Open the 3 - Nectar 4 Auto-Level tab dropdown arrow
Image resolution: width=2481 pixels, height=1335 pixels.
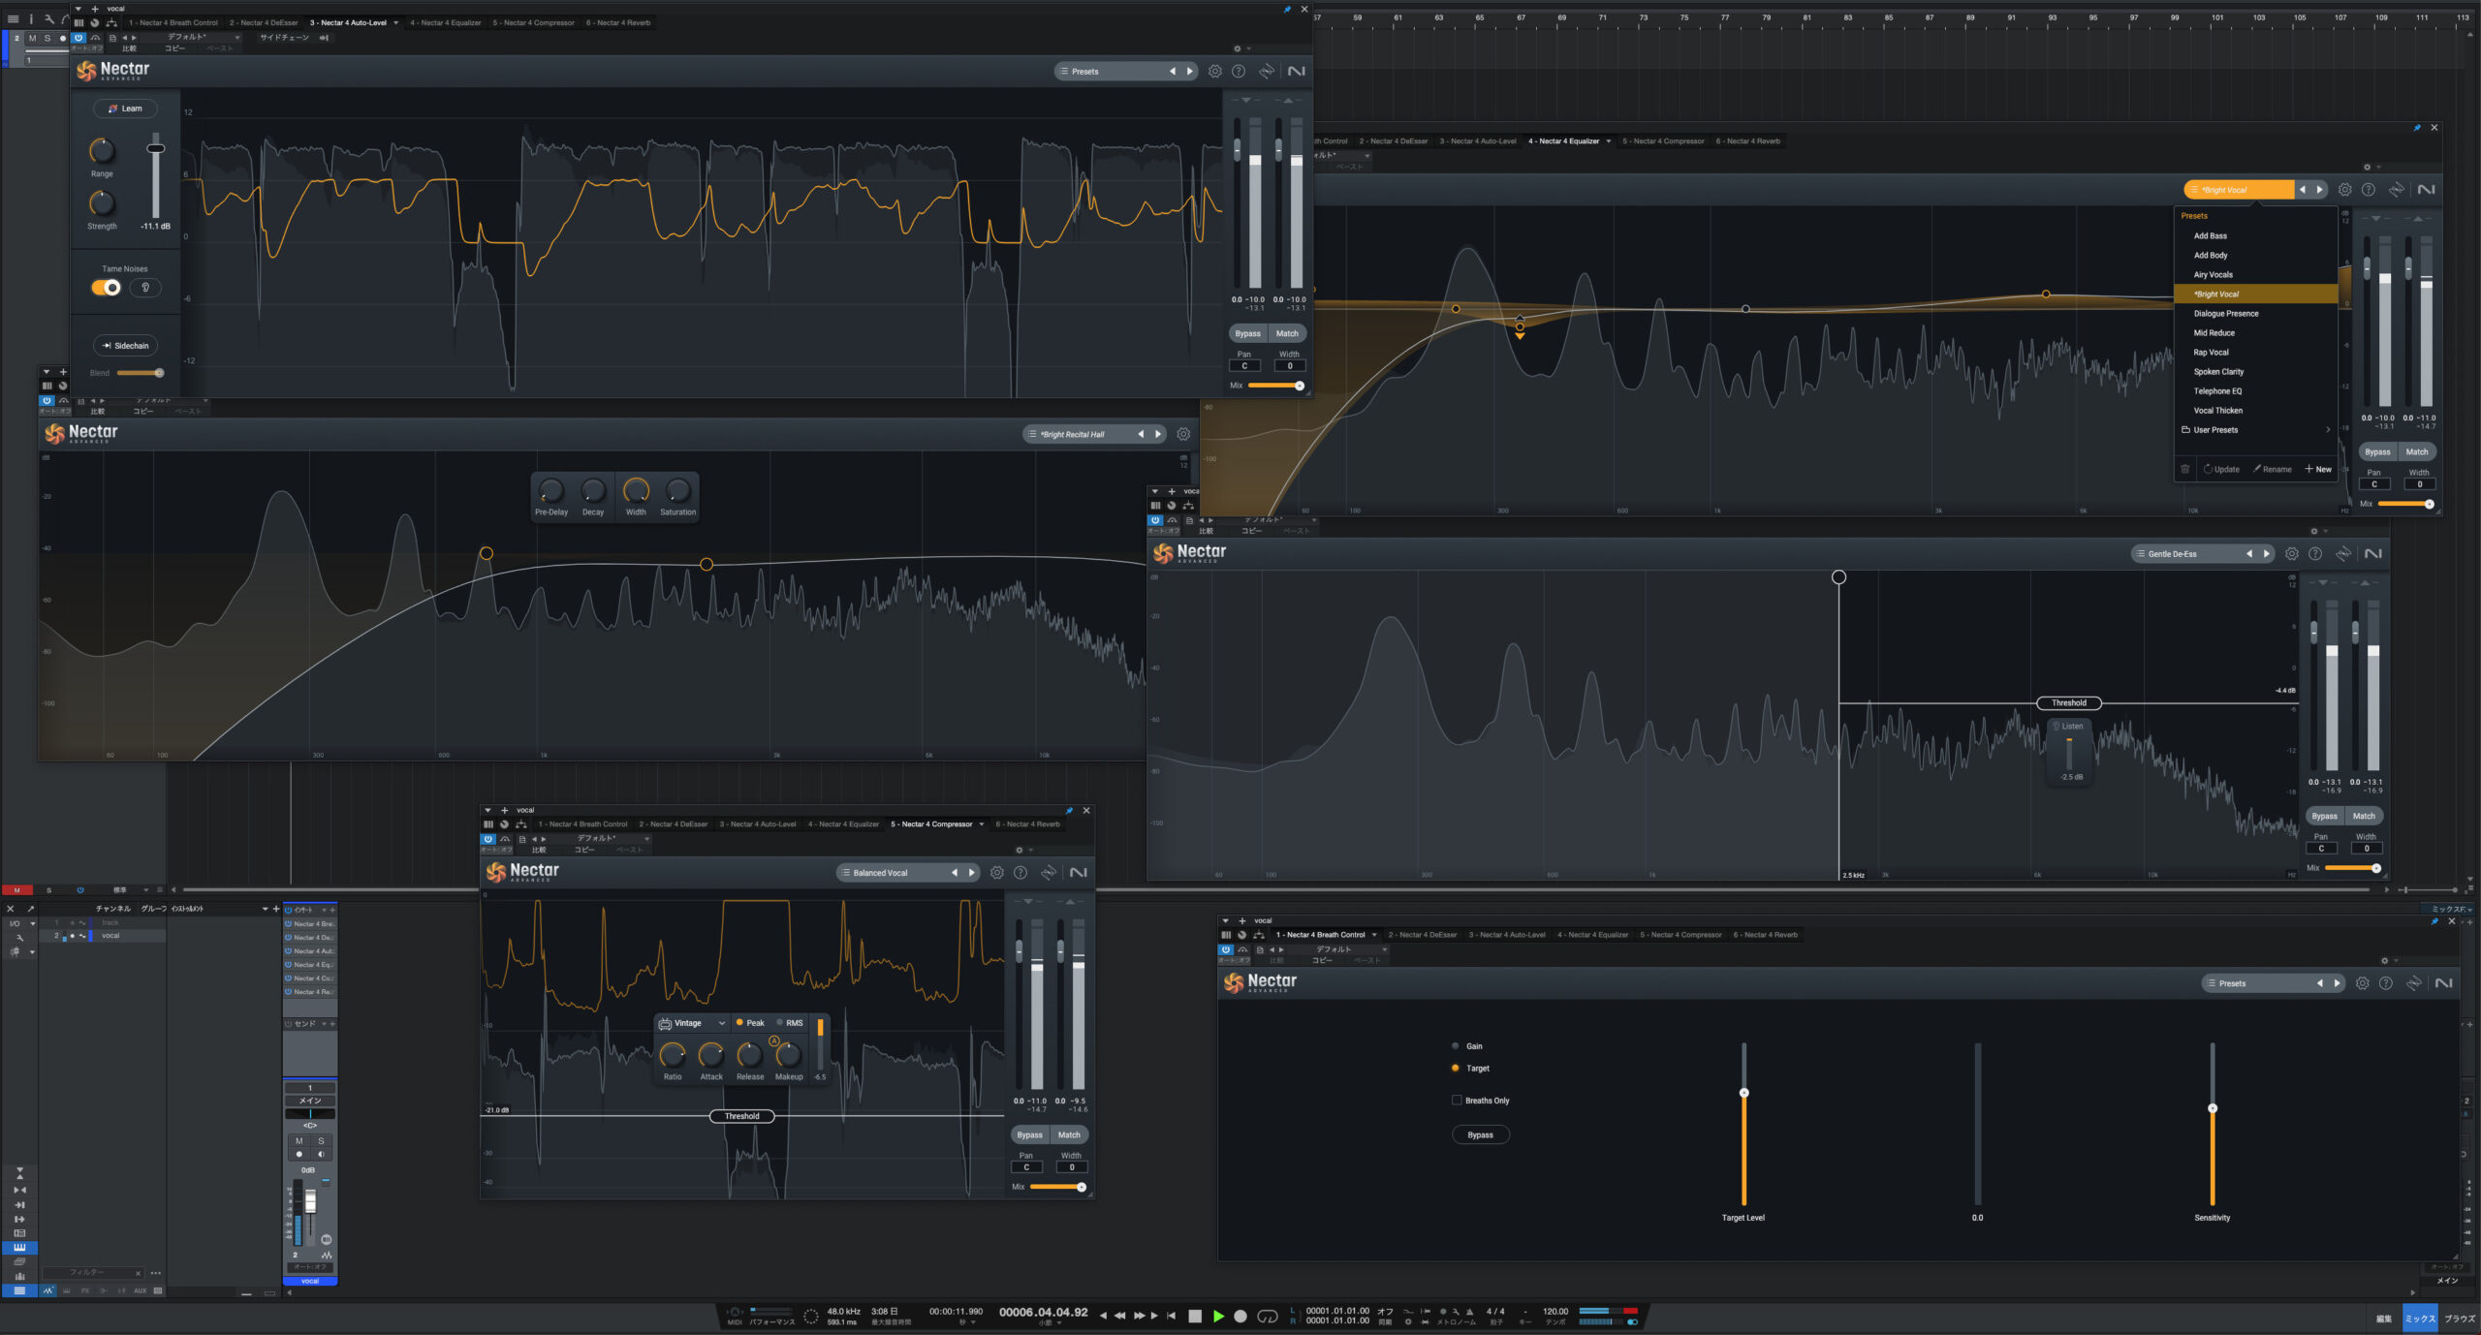[395, 22]
